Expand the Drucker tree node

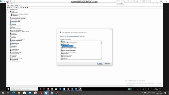[9, 27]
